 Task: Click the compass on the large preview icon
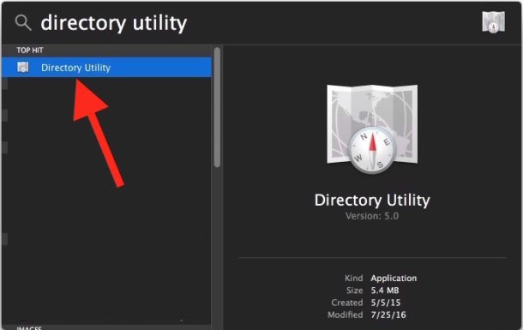[372, 150]
